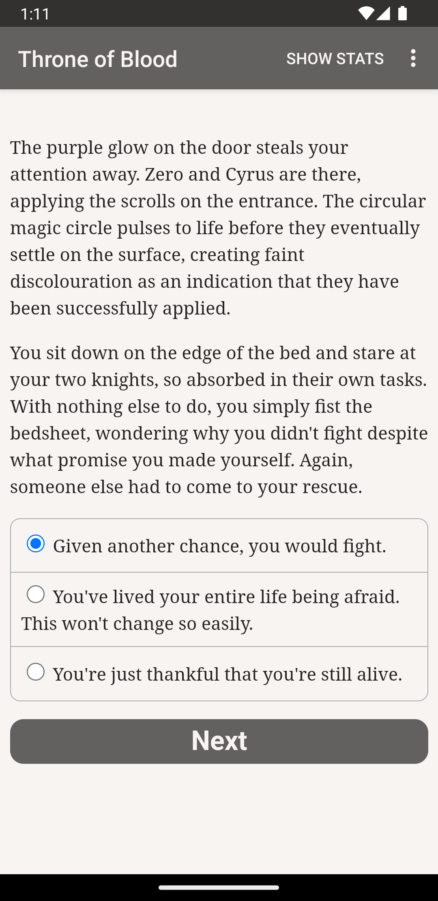The width and height of the screenshot is (438, 901).
Task: Select radio circle for 'entire life being afraid'
Action: pos(36,595)
